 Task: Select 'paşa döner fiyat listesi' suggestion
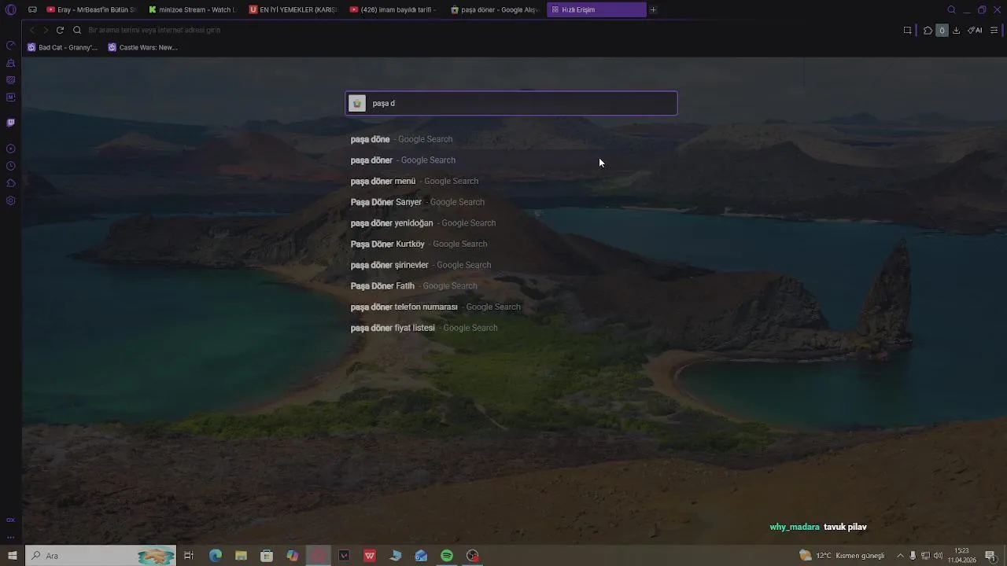tap(511, 328)
